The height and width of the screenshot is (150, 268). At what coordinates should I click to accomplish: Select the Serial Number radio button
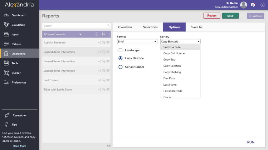click(120, 67)
